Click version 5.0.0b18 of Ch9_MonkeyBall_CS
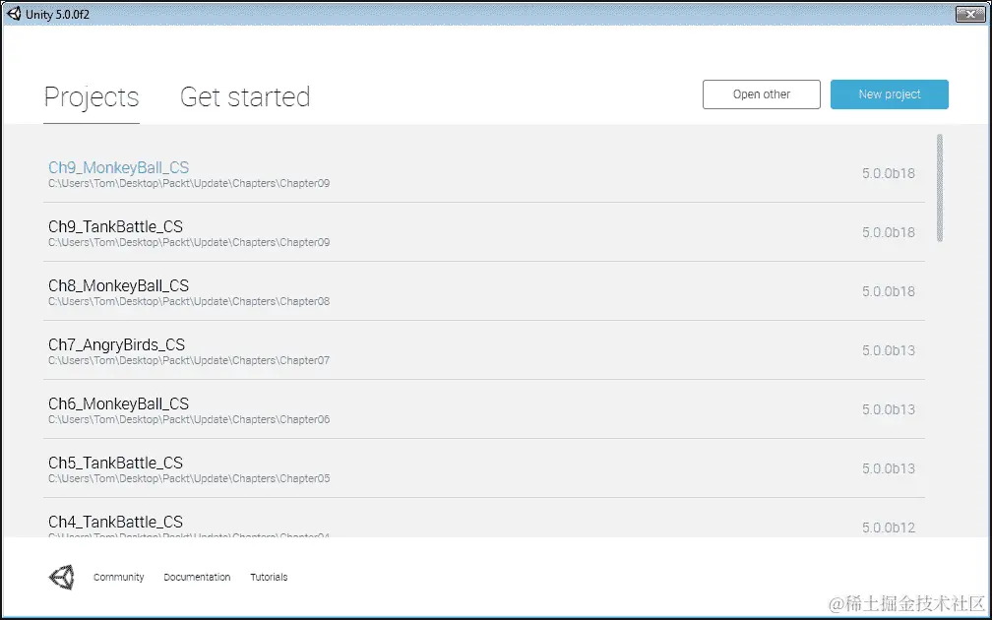992x620 pixels. click(889, 173)
